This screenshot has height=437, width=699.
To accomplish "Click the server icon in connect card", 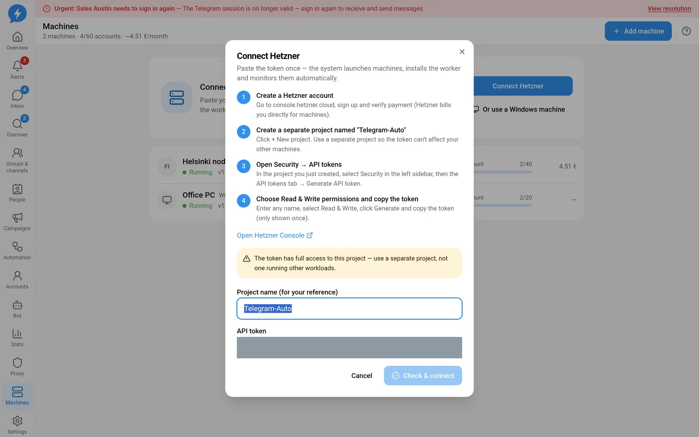I will [x=176, y=97].
